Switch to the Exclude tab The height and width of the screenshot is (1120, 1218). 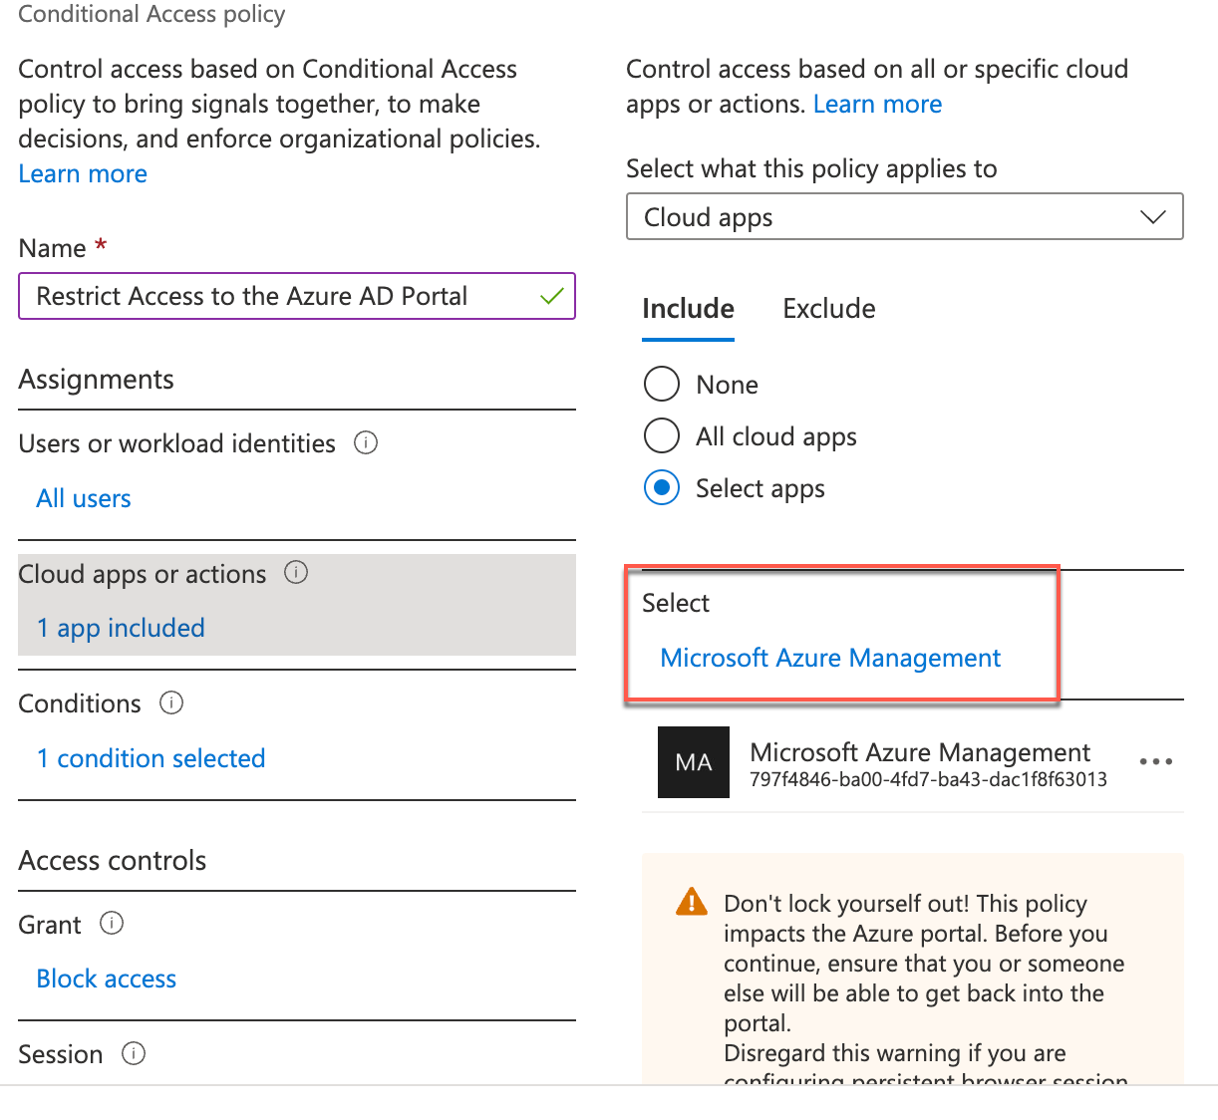[828, 309]
